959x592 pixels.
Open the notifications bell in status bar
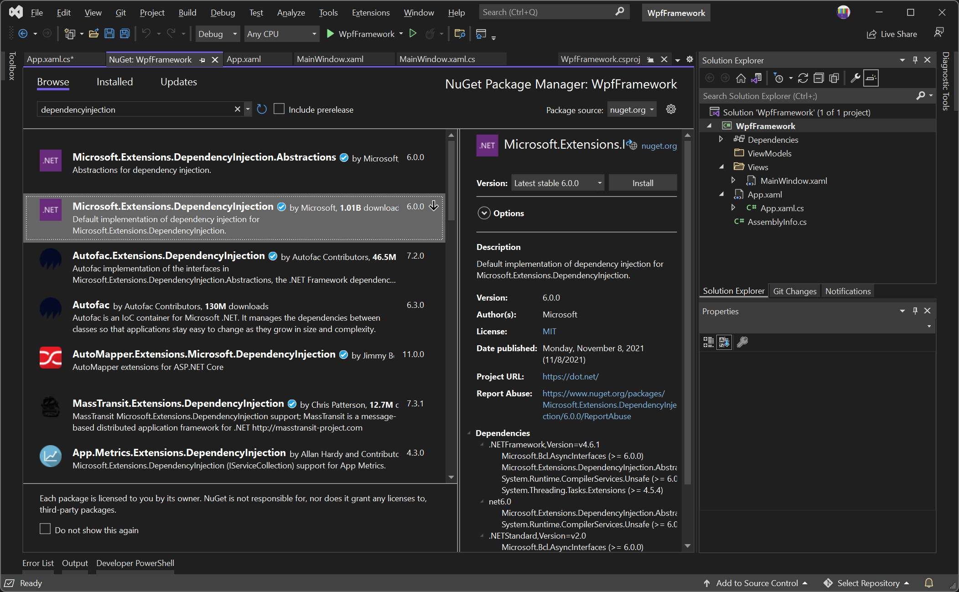(x=928, y=583)
